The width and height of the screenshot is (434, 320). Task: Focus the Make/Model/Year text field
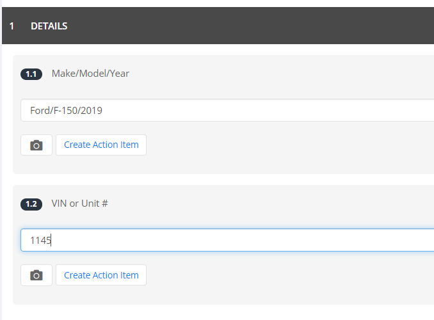click(x=227, y=110)
